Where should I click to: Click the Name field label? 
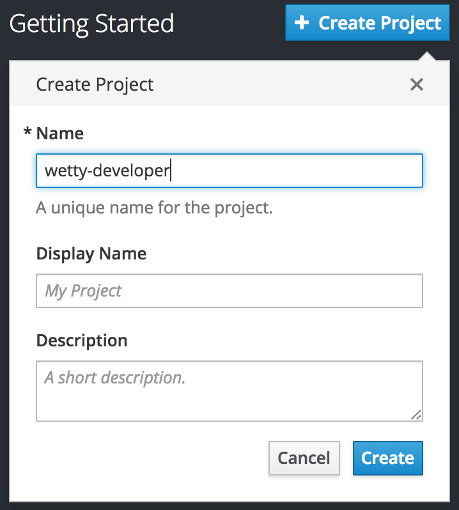pos(60,134)
